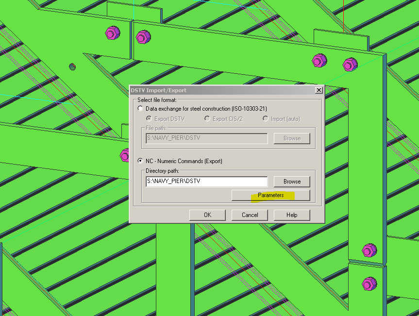Cancel the DSTV Import/Export dialog
This screenshot has width=419, height=316.
[x=250, y=215]
